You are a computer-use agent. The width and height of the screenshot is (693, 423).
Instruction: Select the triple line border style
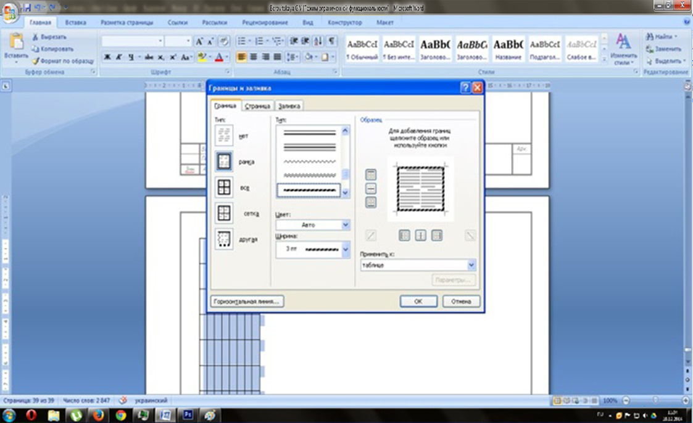(309, 147)
